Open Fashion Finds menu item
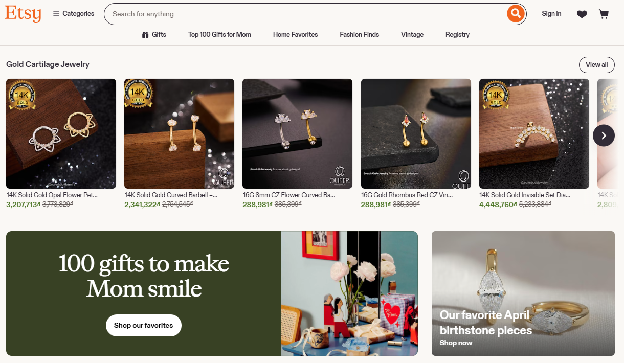The height and width of the screenshot is (363, 624). click(x=360, y=35)
